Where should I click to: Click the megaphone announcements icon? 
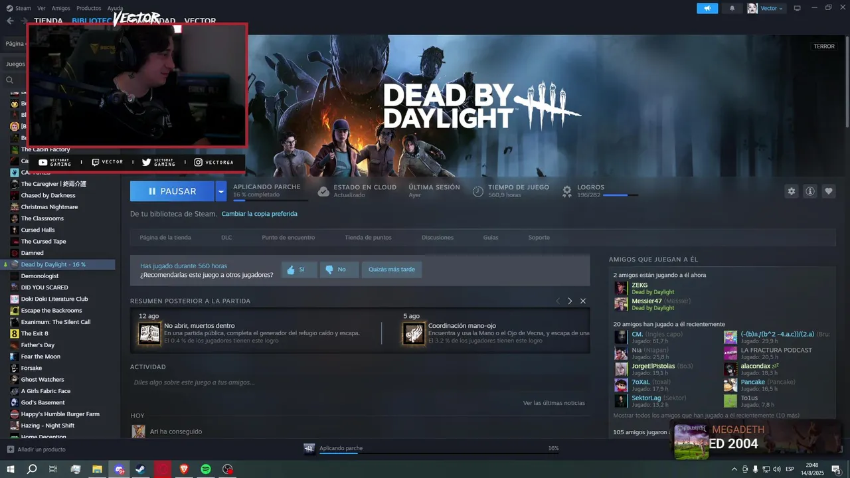pyautogui.click(x=707, y=8)
